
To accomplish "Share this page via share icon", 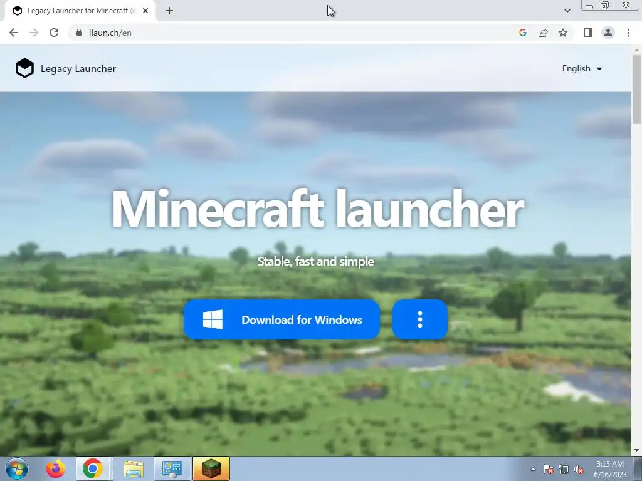I will (543, 33).
